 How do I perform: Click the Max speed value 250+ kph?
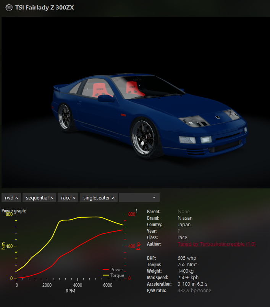188,277
